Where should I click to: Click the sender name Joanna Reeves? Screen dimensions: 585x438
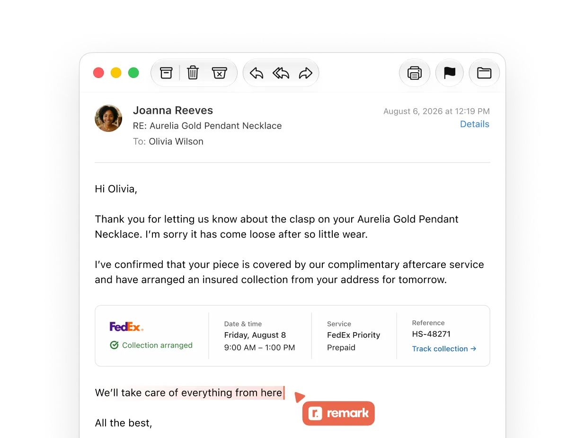173,111
